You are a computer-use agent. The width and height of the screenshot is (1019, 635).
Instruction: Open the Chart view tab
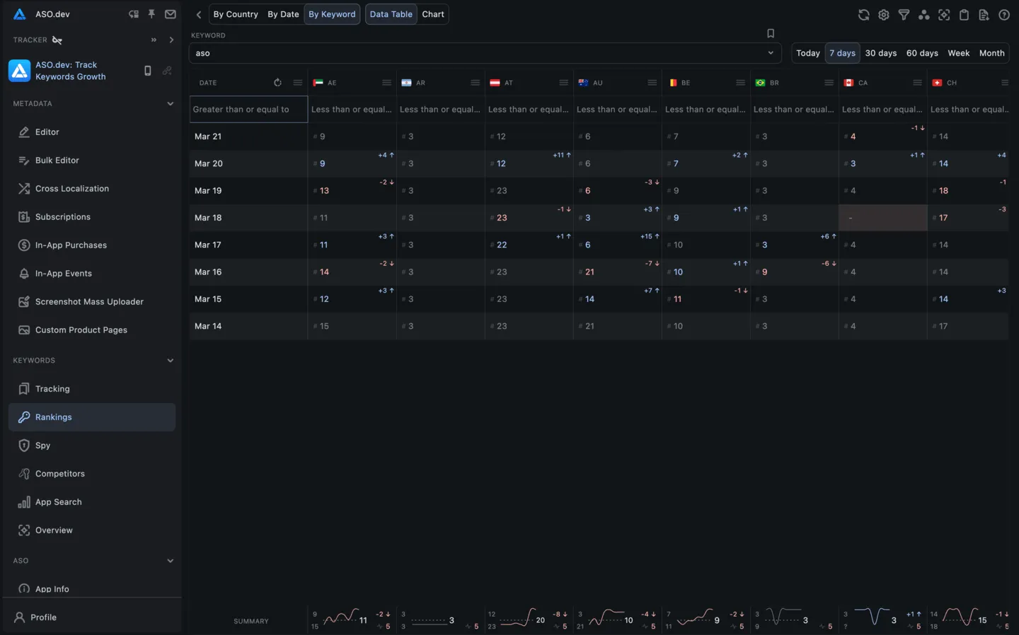click(432, 14)
